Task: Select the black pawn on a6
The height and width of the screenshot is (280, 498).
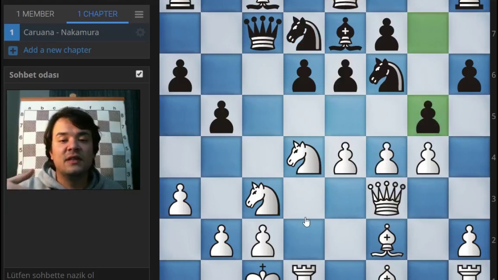Action: (180, 75)
